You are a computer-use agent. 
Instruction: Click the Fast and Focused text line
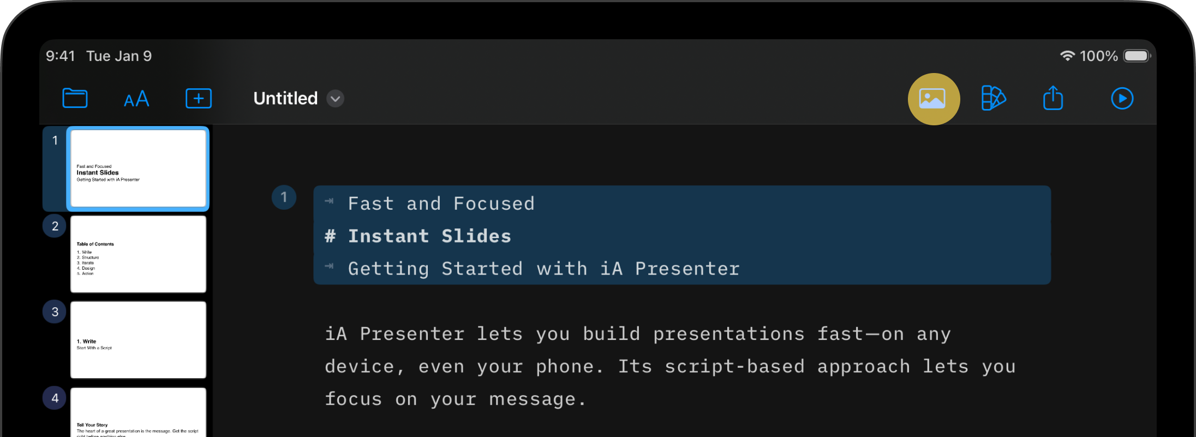(441, 203)
